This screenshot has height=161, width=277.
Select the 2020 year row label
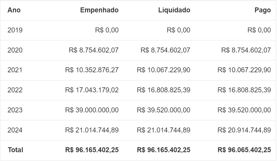coord(15,50)
